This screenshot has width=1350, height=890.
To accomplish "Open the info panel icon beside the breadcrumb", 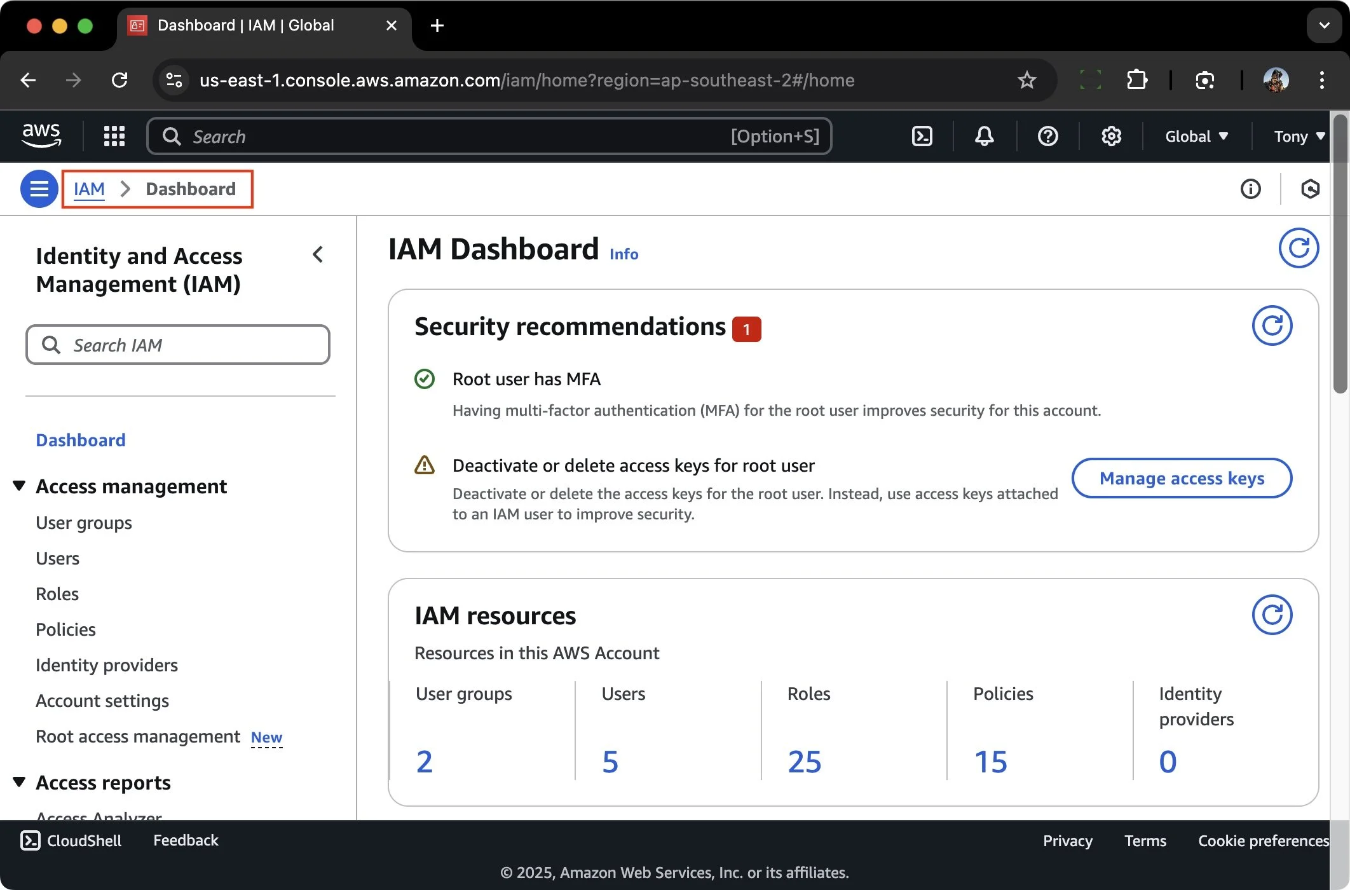I will click(x=1251, y=189).
